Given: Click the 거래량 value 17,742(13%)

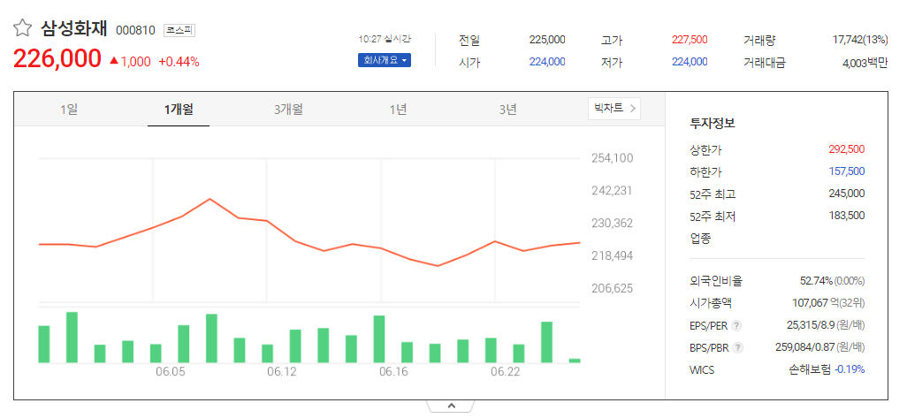Looking at the screenshot, I should 860,40.
